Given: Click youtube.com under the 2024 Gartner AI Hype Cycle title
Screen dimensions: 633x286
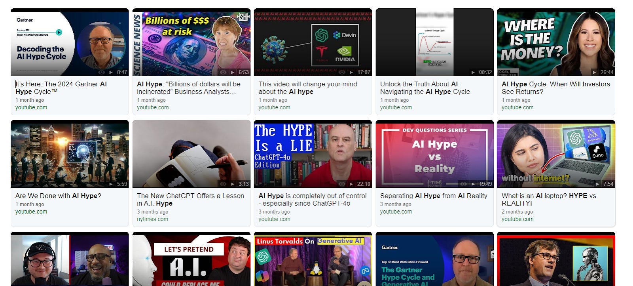Looking at the screenshot, I should point(31,107).
